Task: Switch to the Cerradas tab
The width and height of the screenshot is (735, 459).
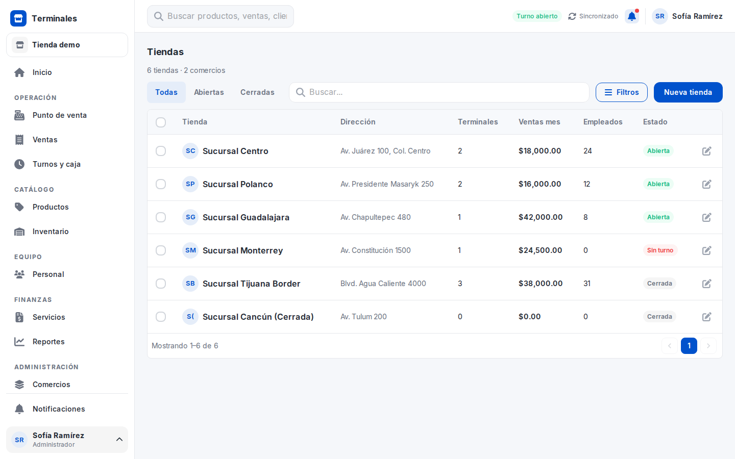Action: [x=257, y=92]
